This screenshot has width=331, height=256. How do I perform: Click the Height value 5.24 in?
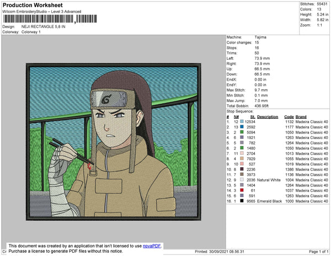pos(322,14)
